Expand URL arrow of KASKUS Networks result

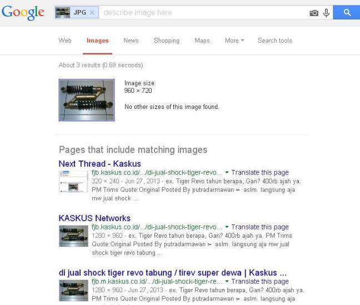227,227
